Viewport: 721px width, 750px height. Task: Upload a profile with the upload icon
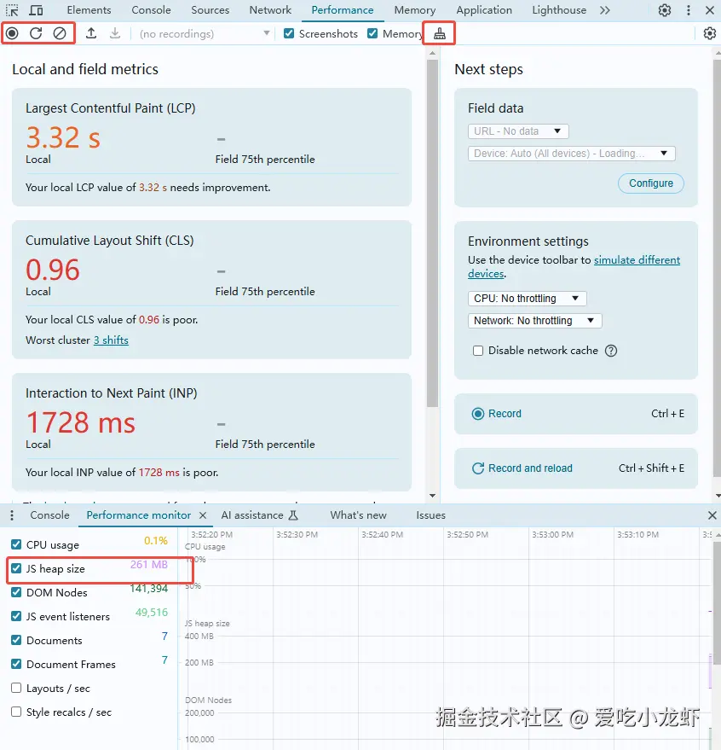pos(91,33)
